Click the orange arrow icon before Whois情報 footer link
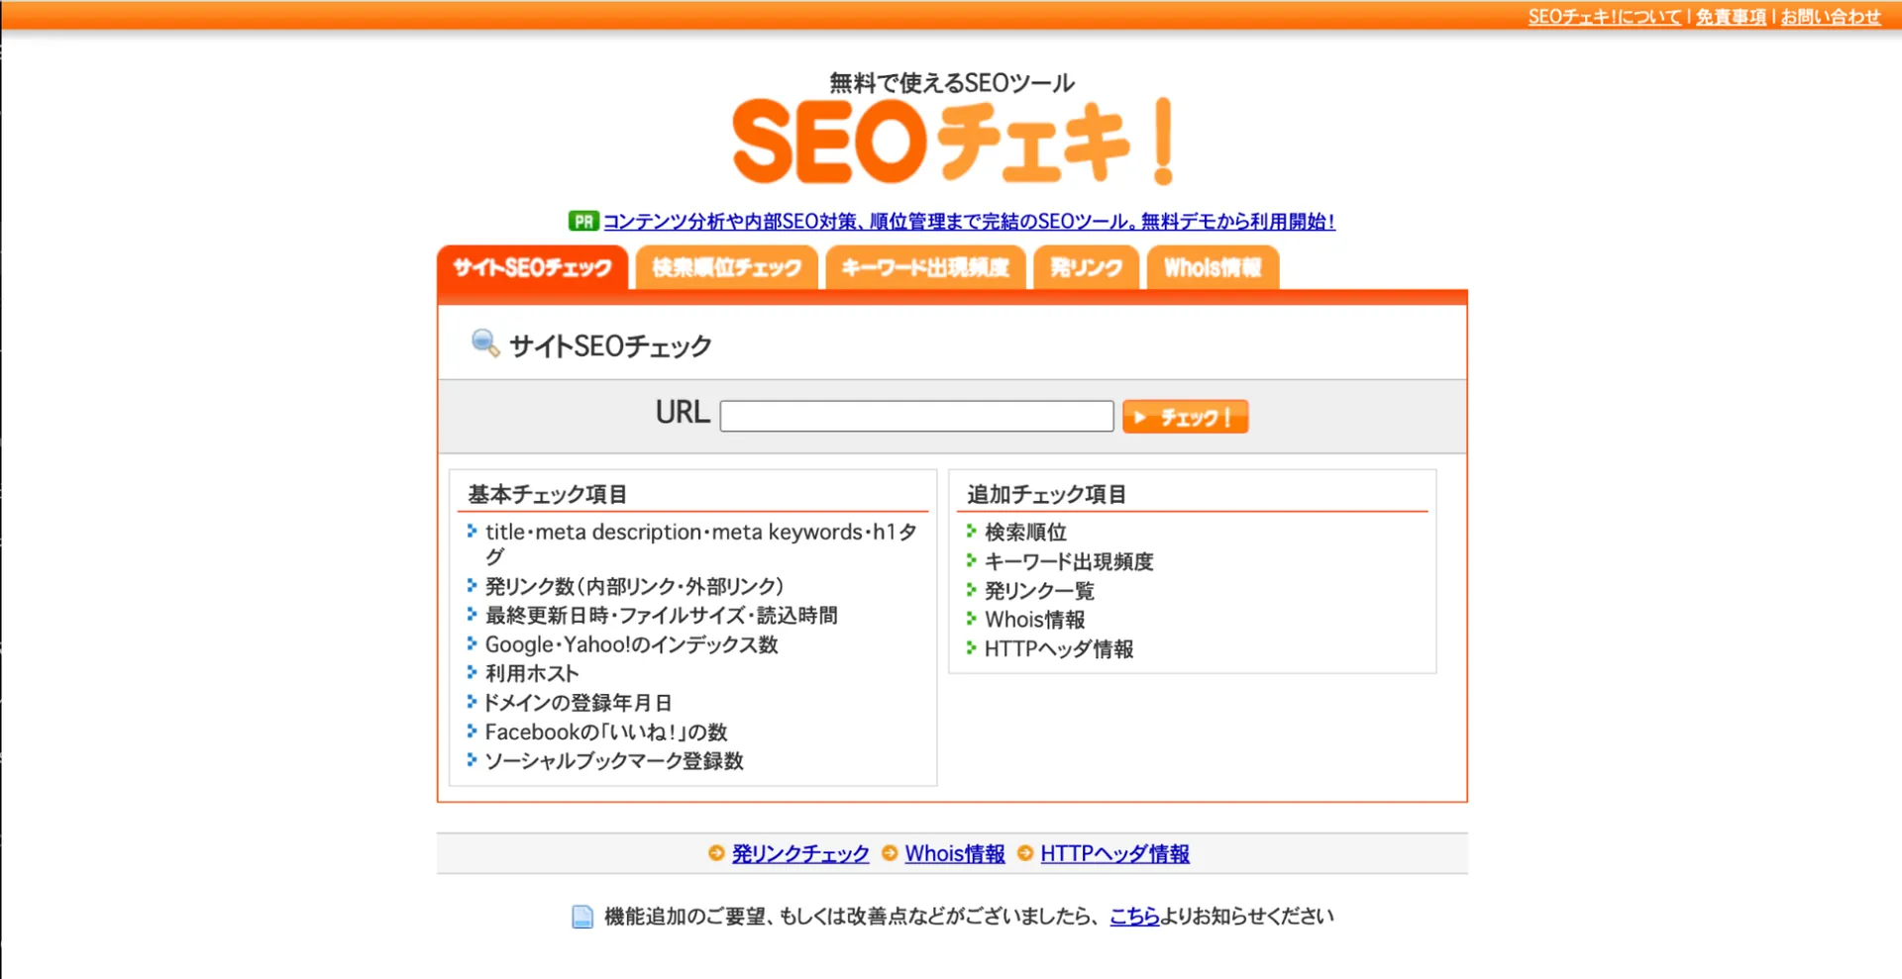1902x979 pixels. [x=890, y=852]
